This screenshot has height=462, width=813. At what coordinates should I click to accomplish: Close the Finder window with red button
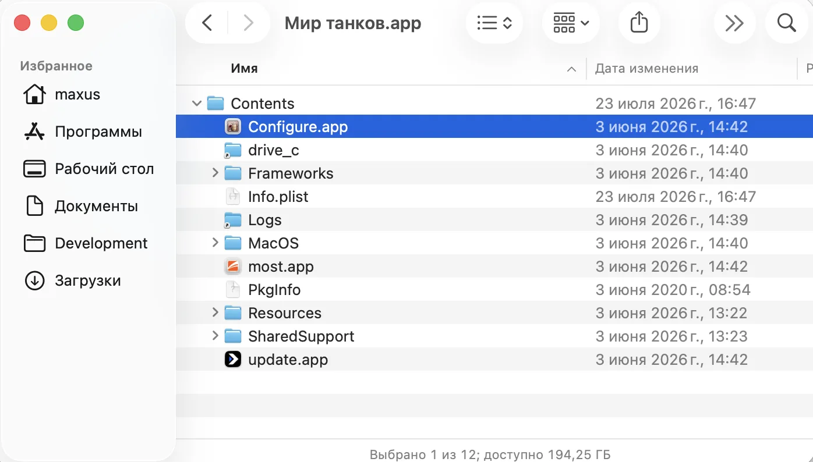[x=22, y=23]
